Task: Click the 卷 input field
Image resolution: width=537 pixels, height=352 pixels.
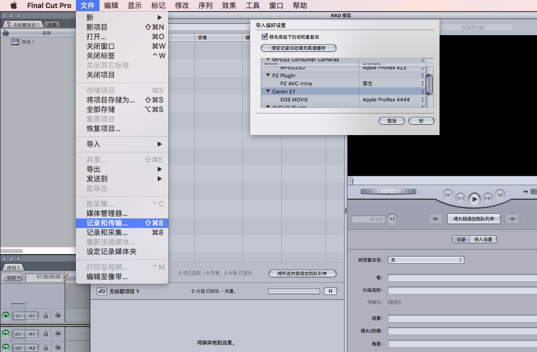Action: (462, 278)
